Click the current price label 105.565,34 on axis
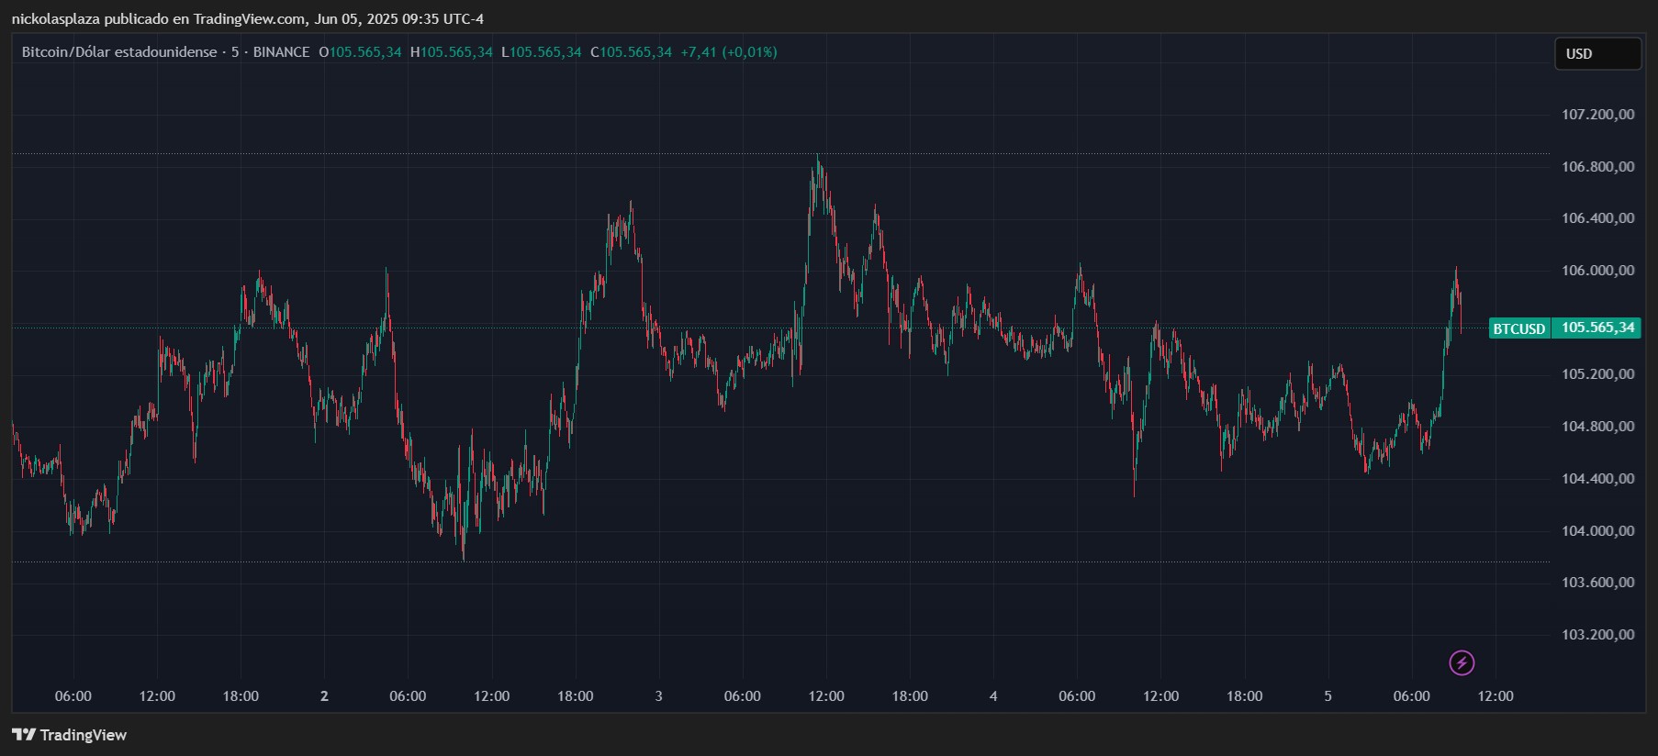1658x756 pixels. (x=1597, y=328)
